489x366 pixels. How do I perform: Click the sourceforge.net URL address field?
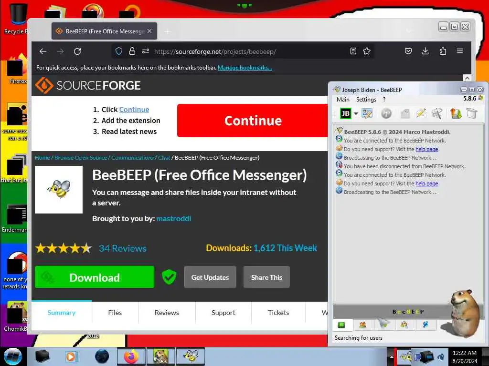(x=215, y=51)
